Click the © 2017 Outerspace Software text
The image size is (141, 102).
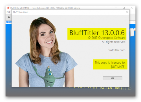(x=107, y=38)
